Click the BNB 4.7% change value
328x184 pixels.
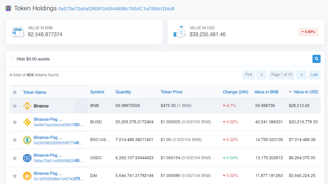229,106
